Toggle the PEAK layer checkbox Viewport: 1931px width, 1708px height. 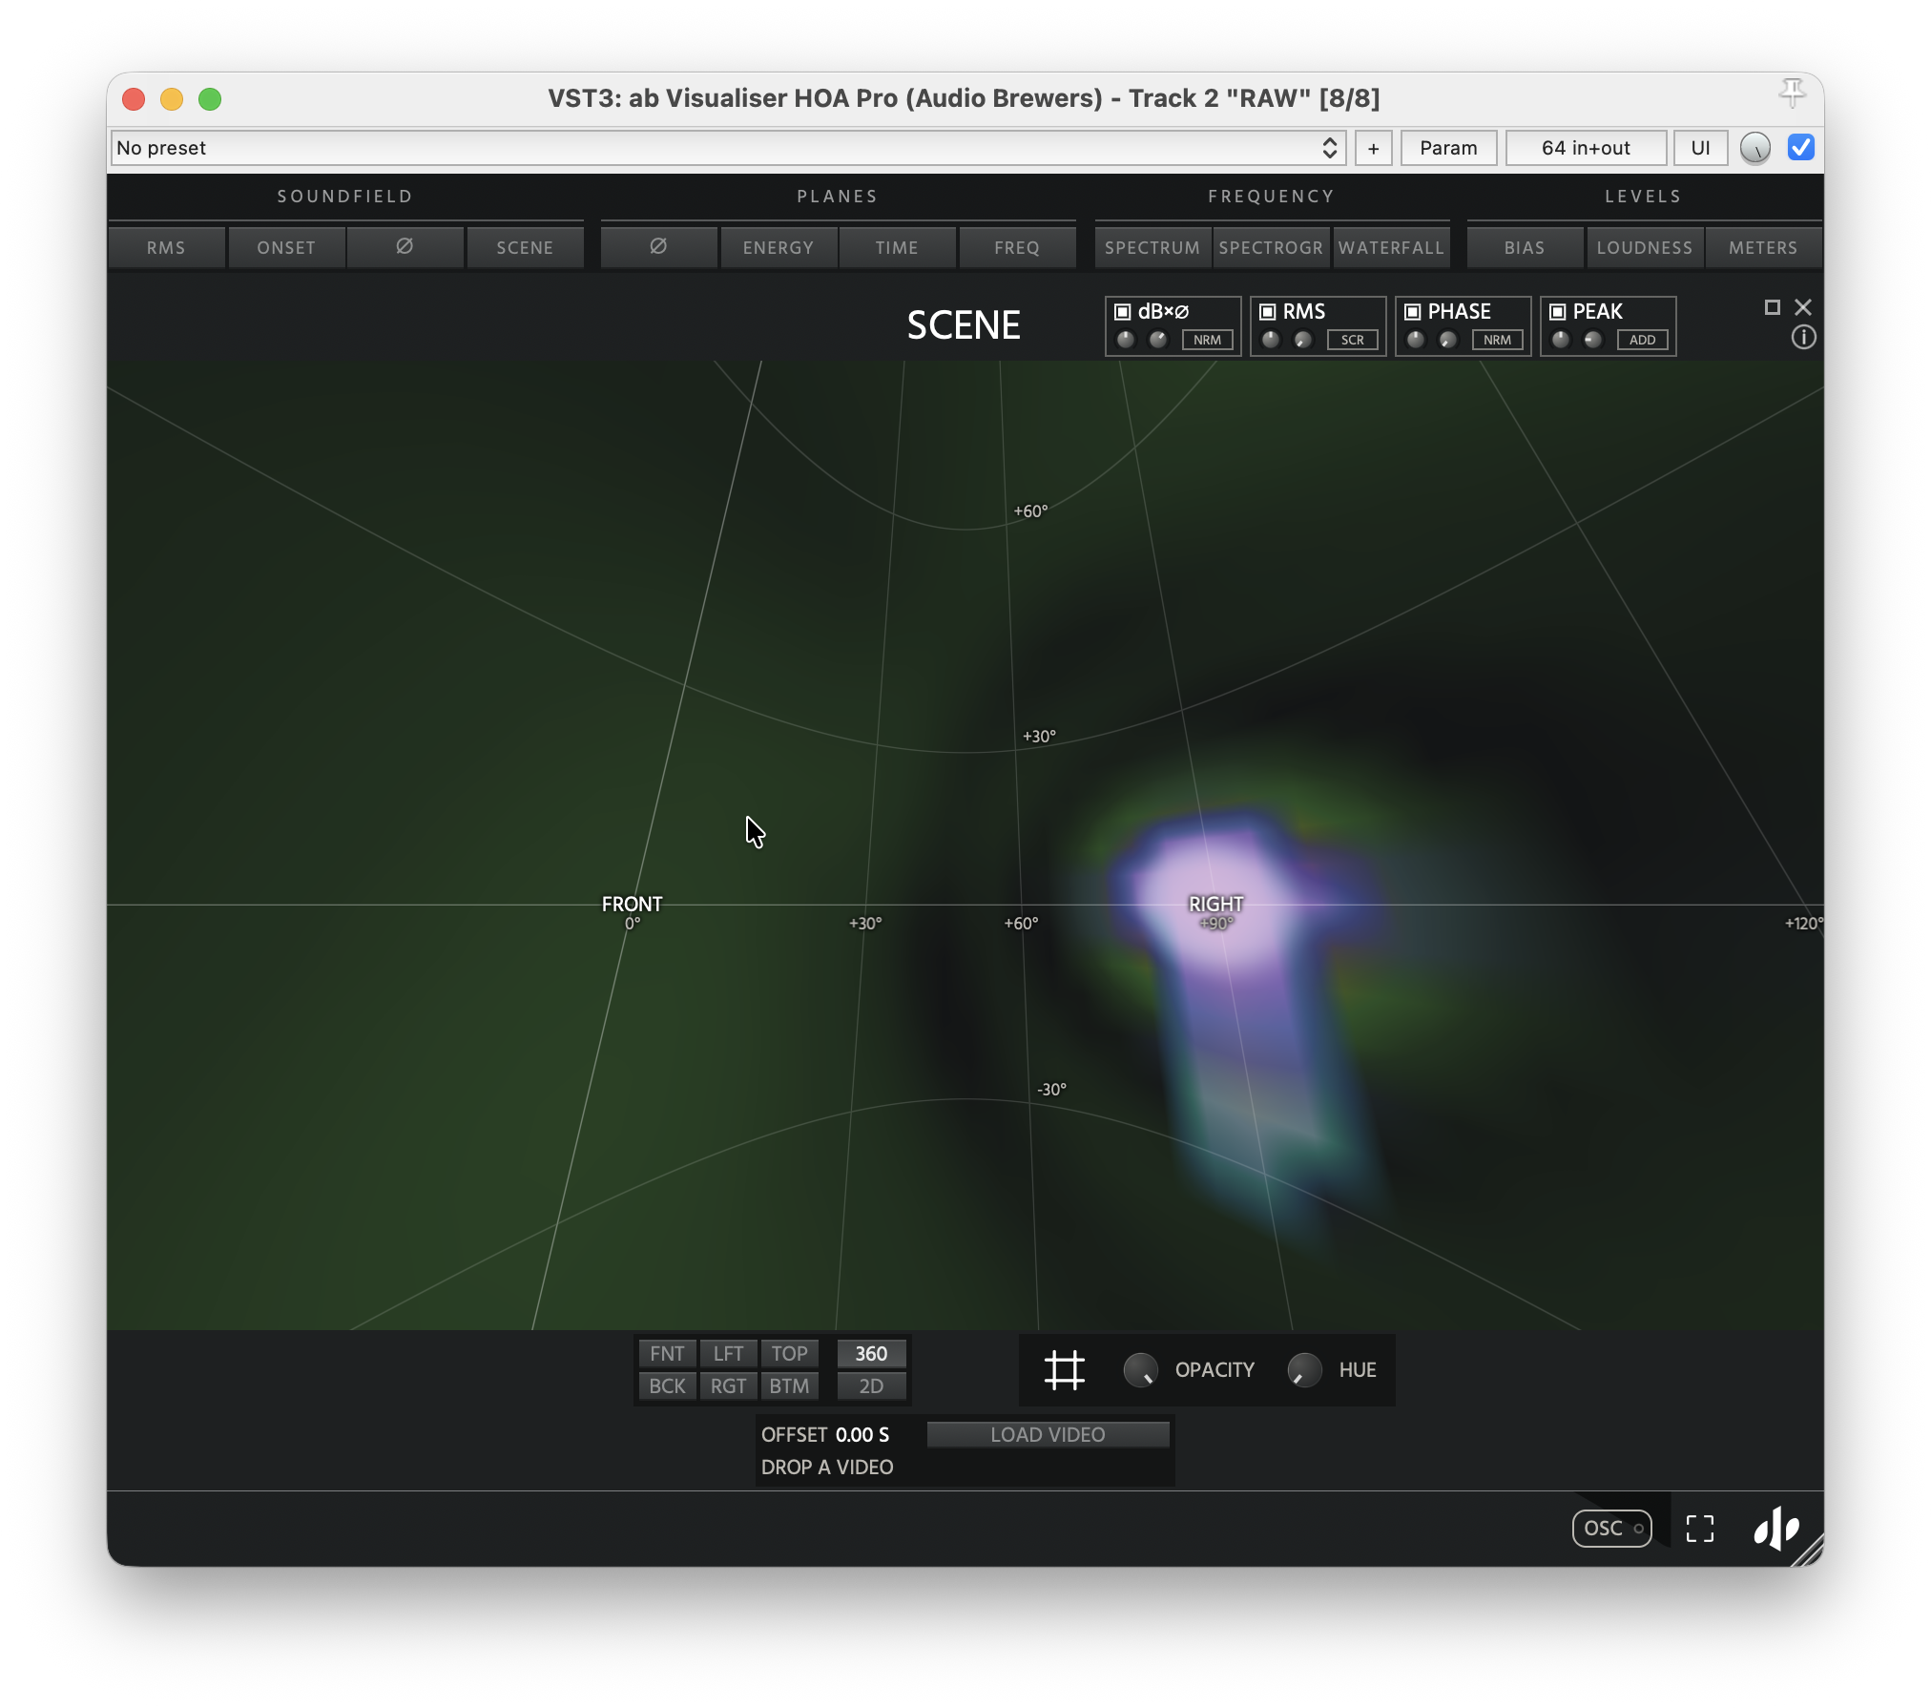pyautogui.click(x=1558, y=312)
